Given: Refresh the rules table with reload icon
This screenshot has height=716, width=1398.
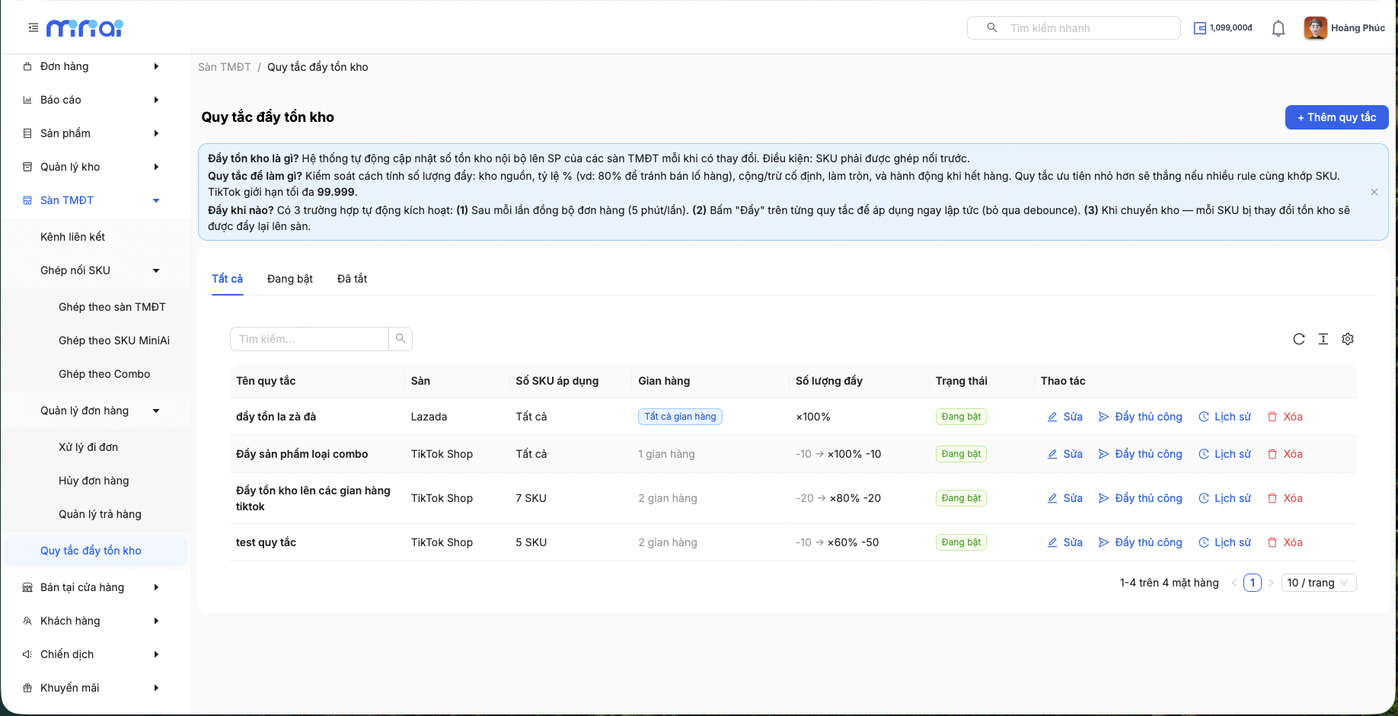Looking at the screenshot, I should [x=1299, y=339].
